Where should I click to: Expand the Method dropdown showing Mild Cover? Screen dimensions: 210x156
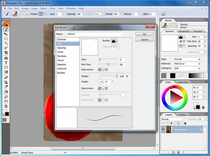[x=187, y=64]
